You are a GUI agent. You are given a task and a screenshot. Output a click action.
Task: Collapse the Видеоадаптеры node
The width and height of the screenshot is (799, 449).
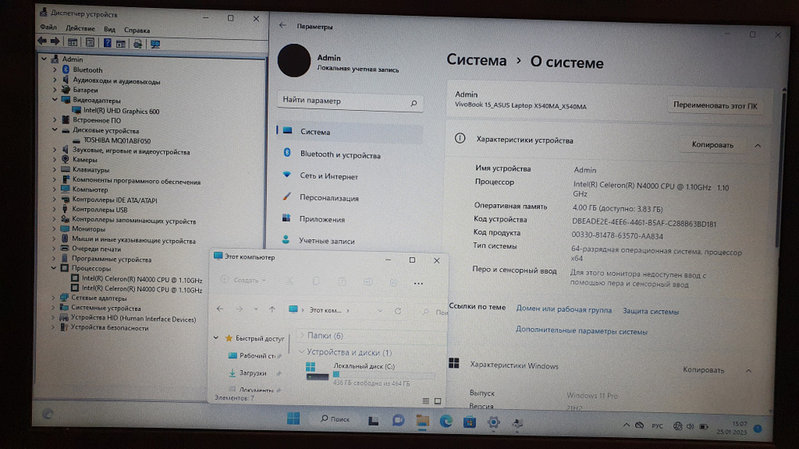pyautogui.click(x=55, y=100)
